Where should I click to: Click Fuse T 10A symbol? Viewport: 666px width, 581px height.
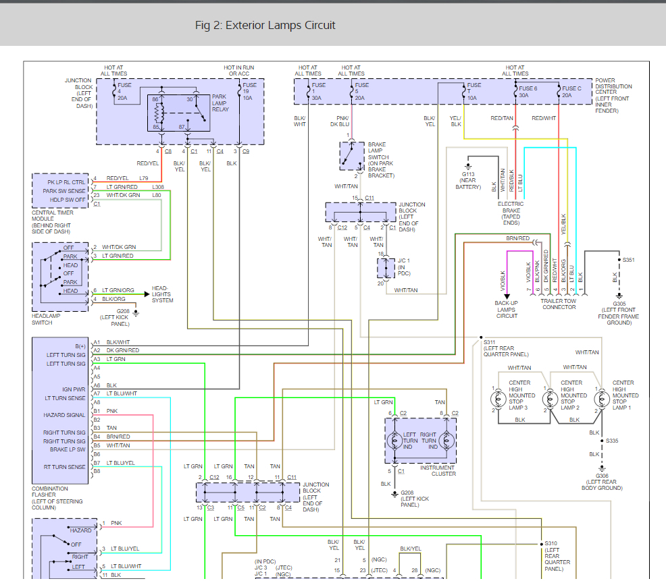pos(464,91)
